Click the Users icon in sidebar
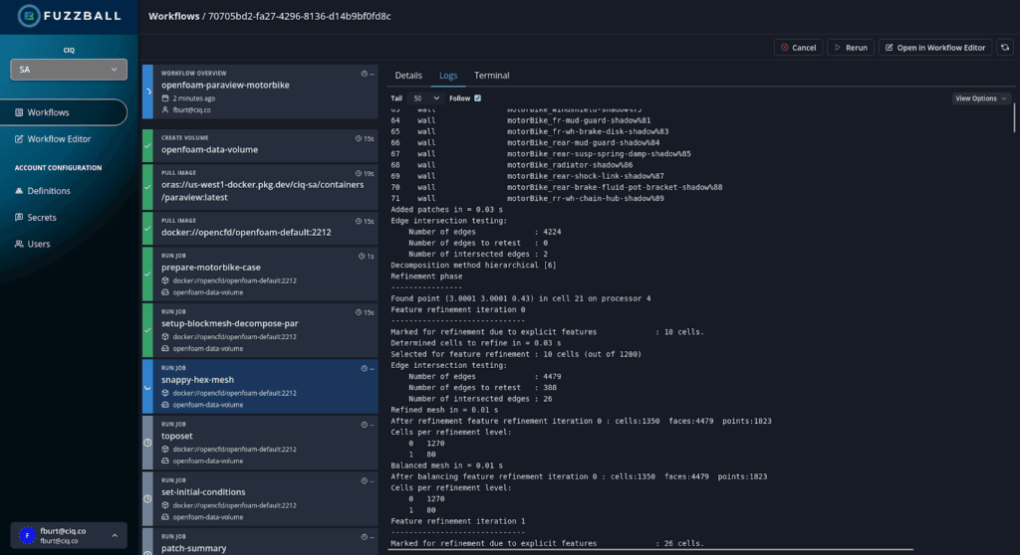 (x=20, y=244)
